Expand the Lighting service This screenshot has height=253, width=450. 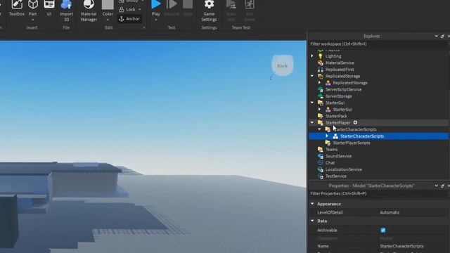[x=312, y=56]
